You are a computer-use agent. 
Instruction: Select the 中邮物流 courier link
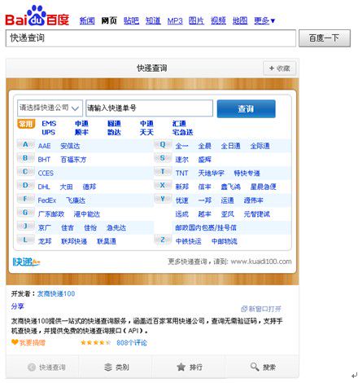(225, 241)
